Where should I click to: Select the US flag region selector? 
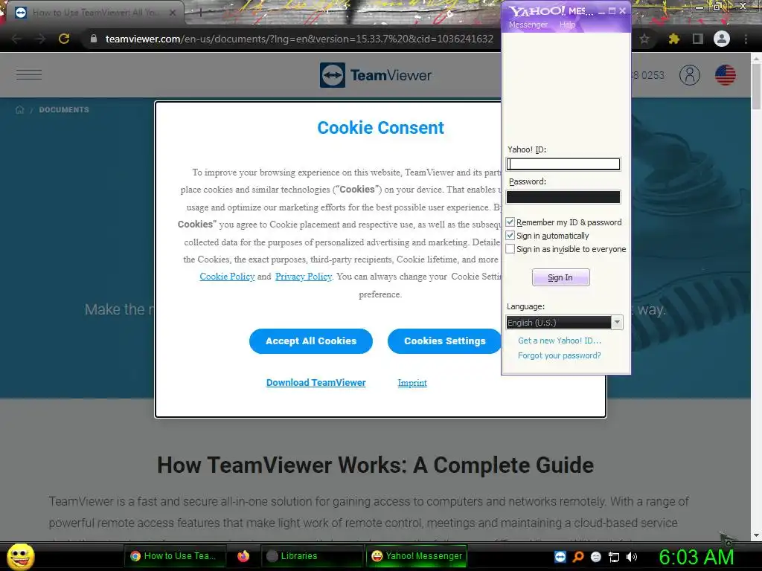pyautogui.click(x=725, y=75)
